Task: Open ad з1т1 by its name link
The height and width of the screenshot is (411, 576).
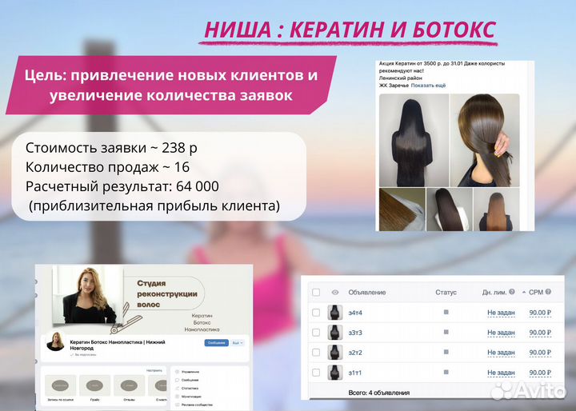Action: pyautogui.click(x=355, y=373)
